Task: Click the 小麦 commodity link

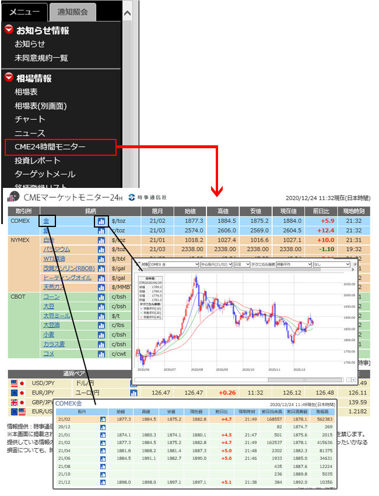Action: click(x=48, y=335)
